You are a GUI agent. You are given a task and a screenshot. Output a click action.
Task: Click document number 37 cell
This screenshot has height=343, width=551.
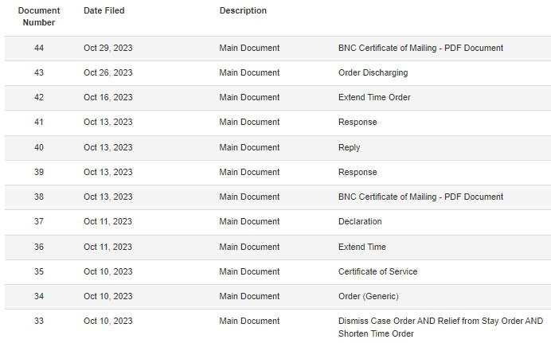[x=39, y=221]
